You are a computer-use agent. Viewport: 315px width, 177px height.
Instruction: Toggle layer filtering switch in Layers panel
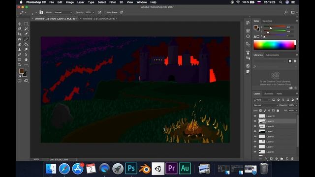point(297,99)
